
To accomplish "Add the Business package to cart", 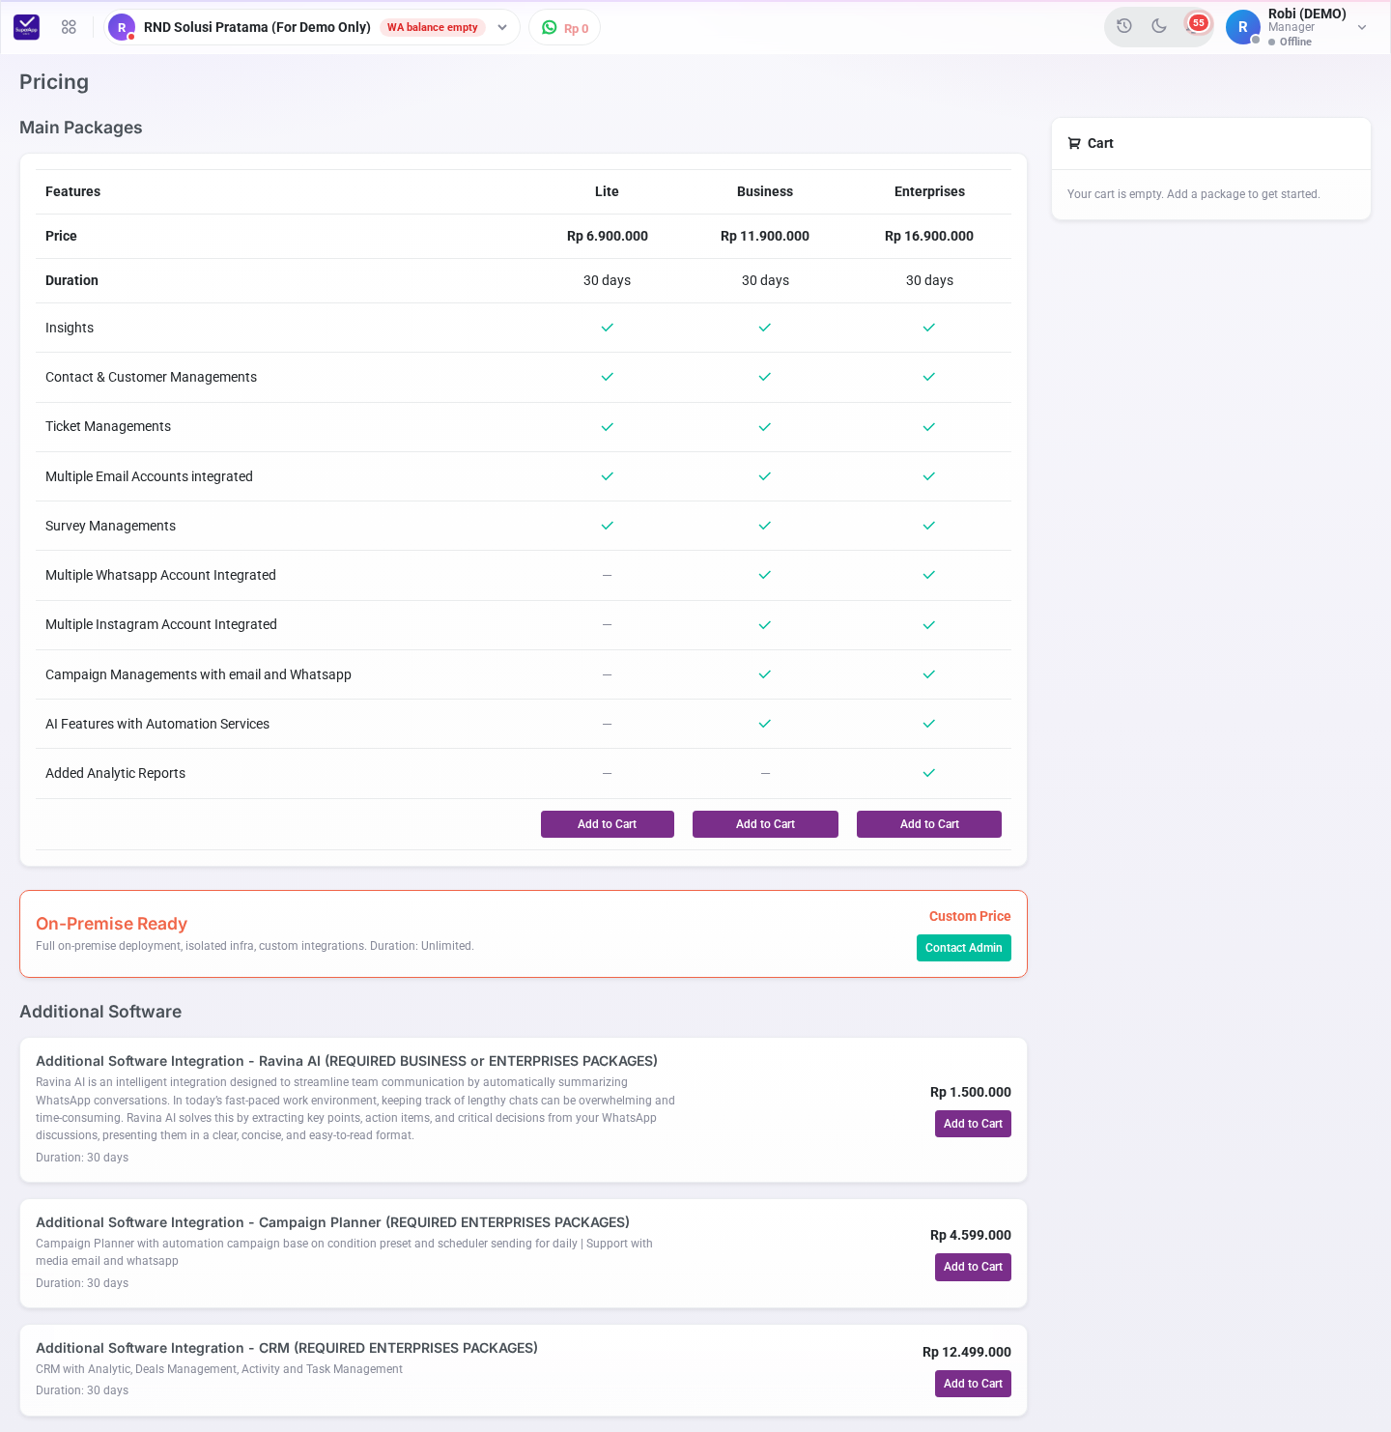I will click(765, 824).
